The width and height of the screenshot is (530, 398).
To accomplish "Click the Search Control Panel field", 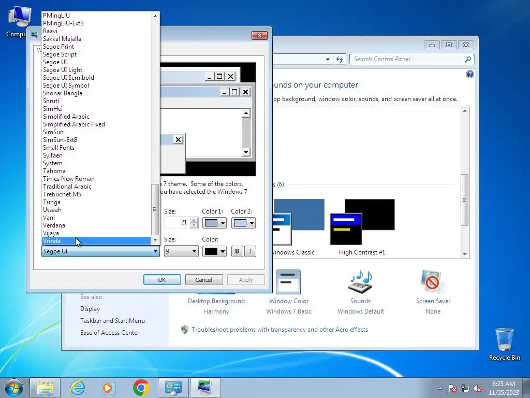I will point(407,59).
